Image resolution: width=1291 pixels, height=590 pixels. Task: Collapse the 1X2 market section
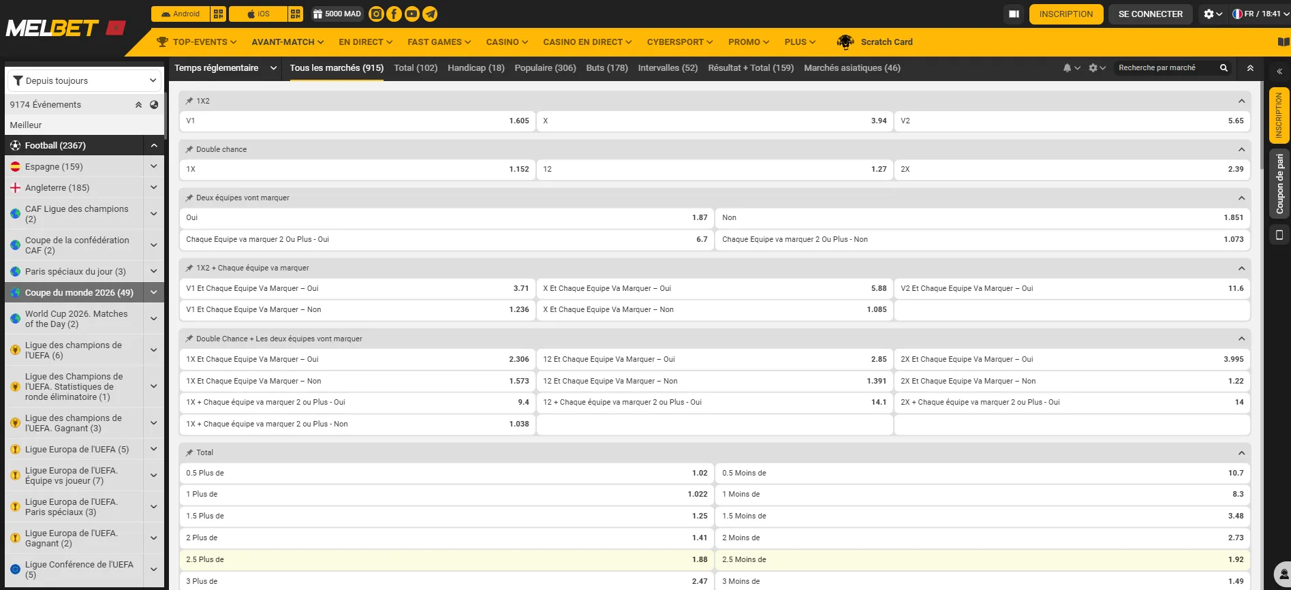[1241, 101]
